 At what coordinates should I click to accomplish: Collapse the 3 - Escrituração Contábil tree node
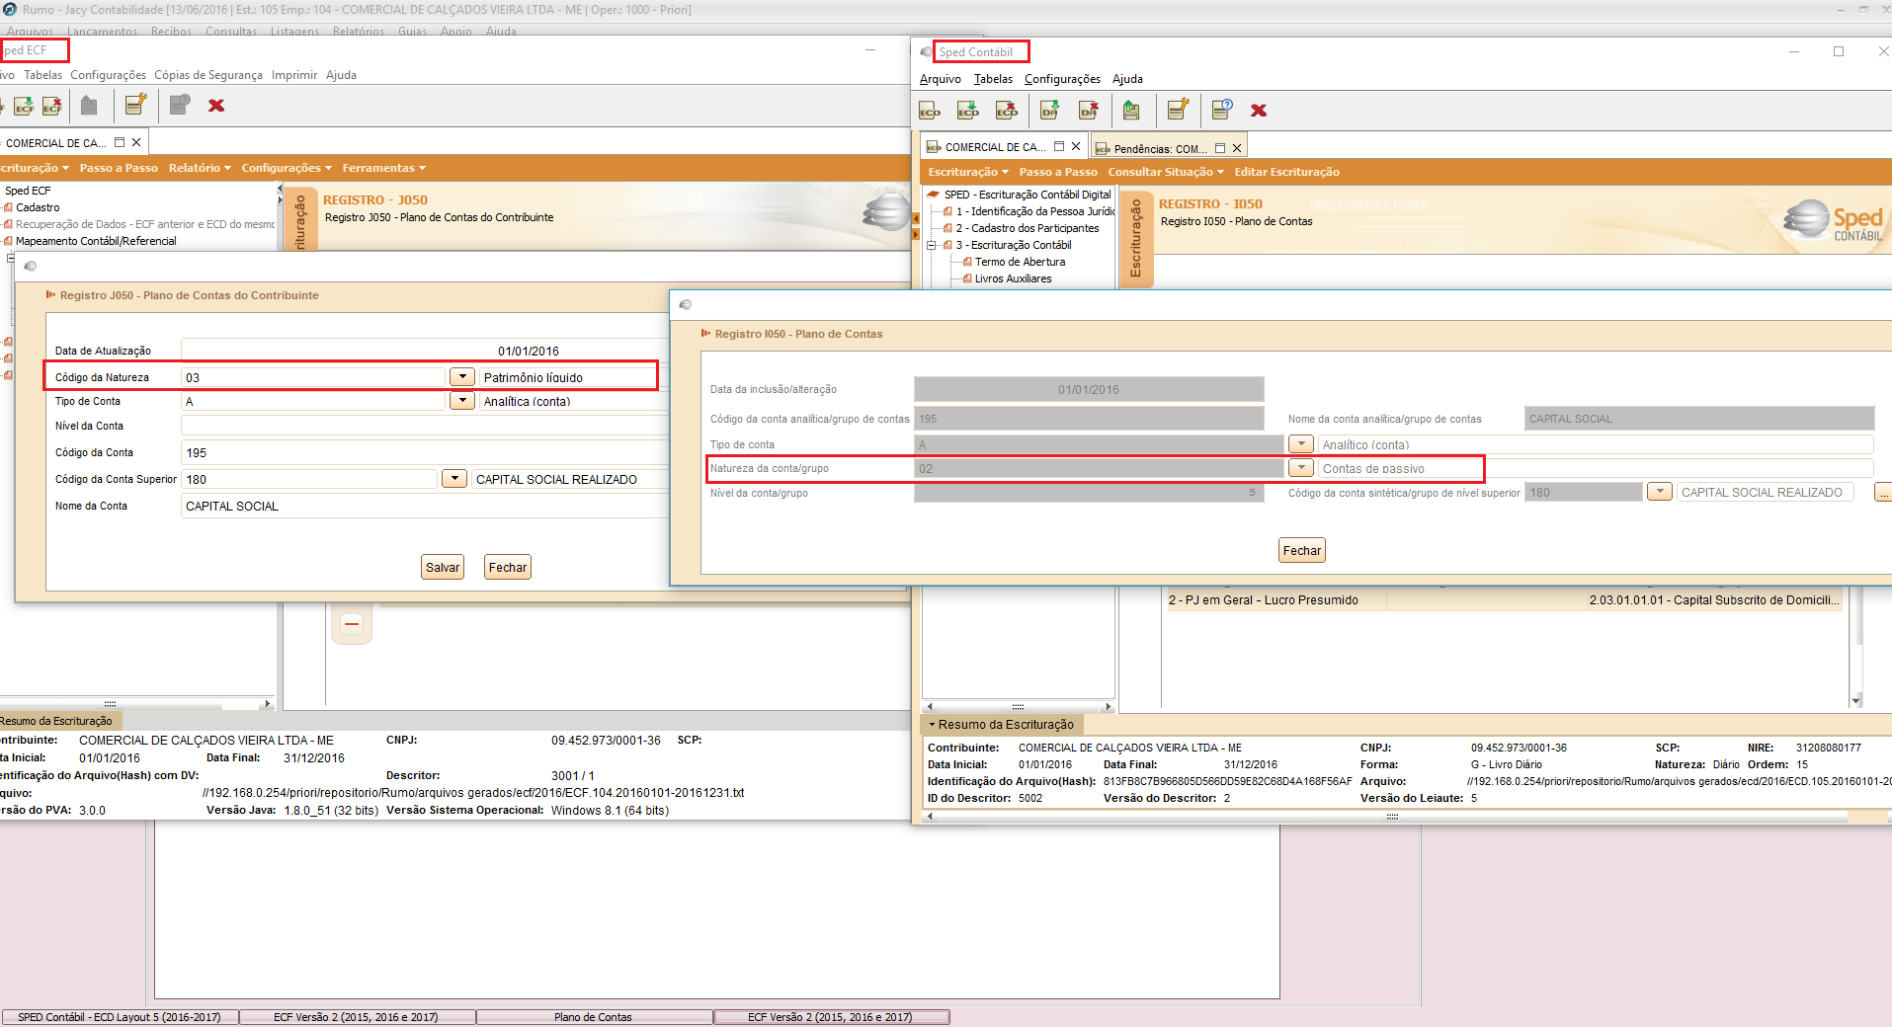[931, 245]
